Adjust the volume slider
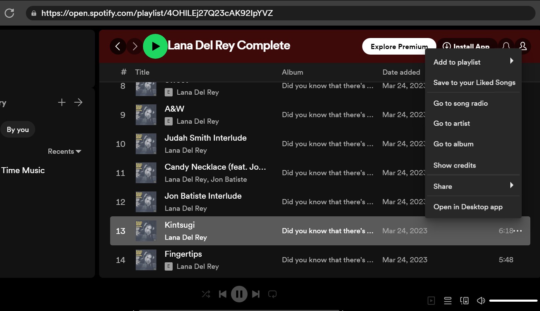Viewport: 540px width, 311px height. point(513,301)
